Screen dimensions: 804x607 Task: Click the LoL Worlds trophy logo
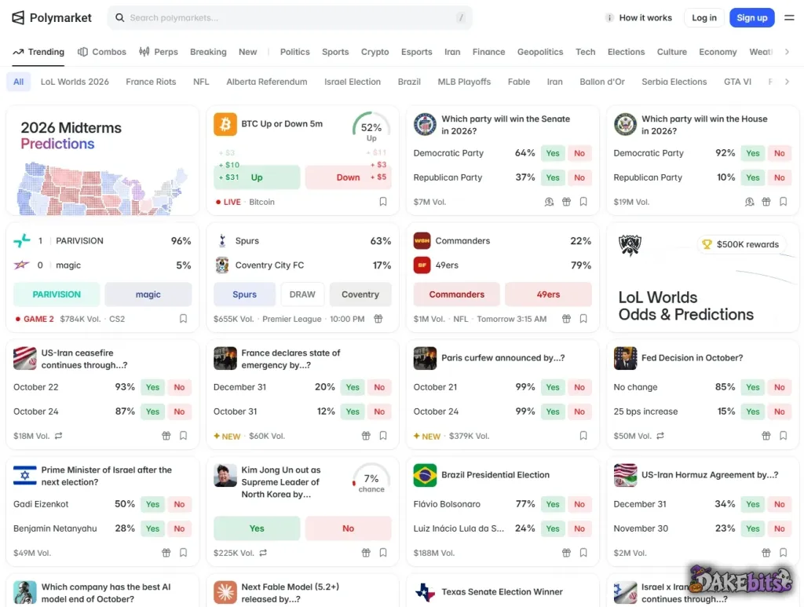pos(630,244)
